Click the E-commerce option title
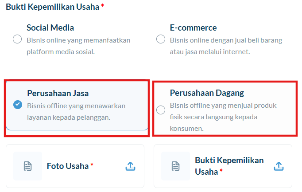302x192 pixels. coord(193,28)
